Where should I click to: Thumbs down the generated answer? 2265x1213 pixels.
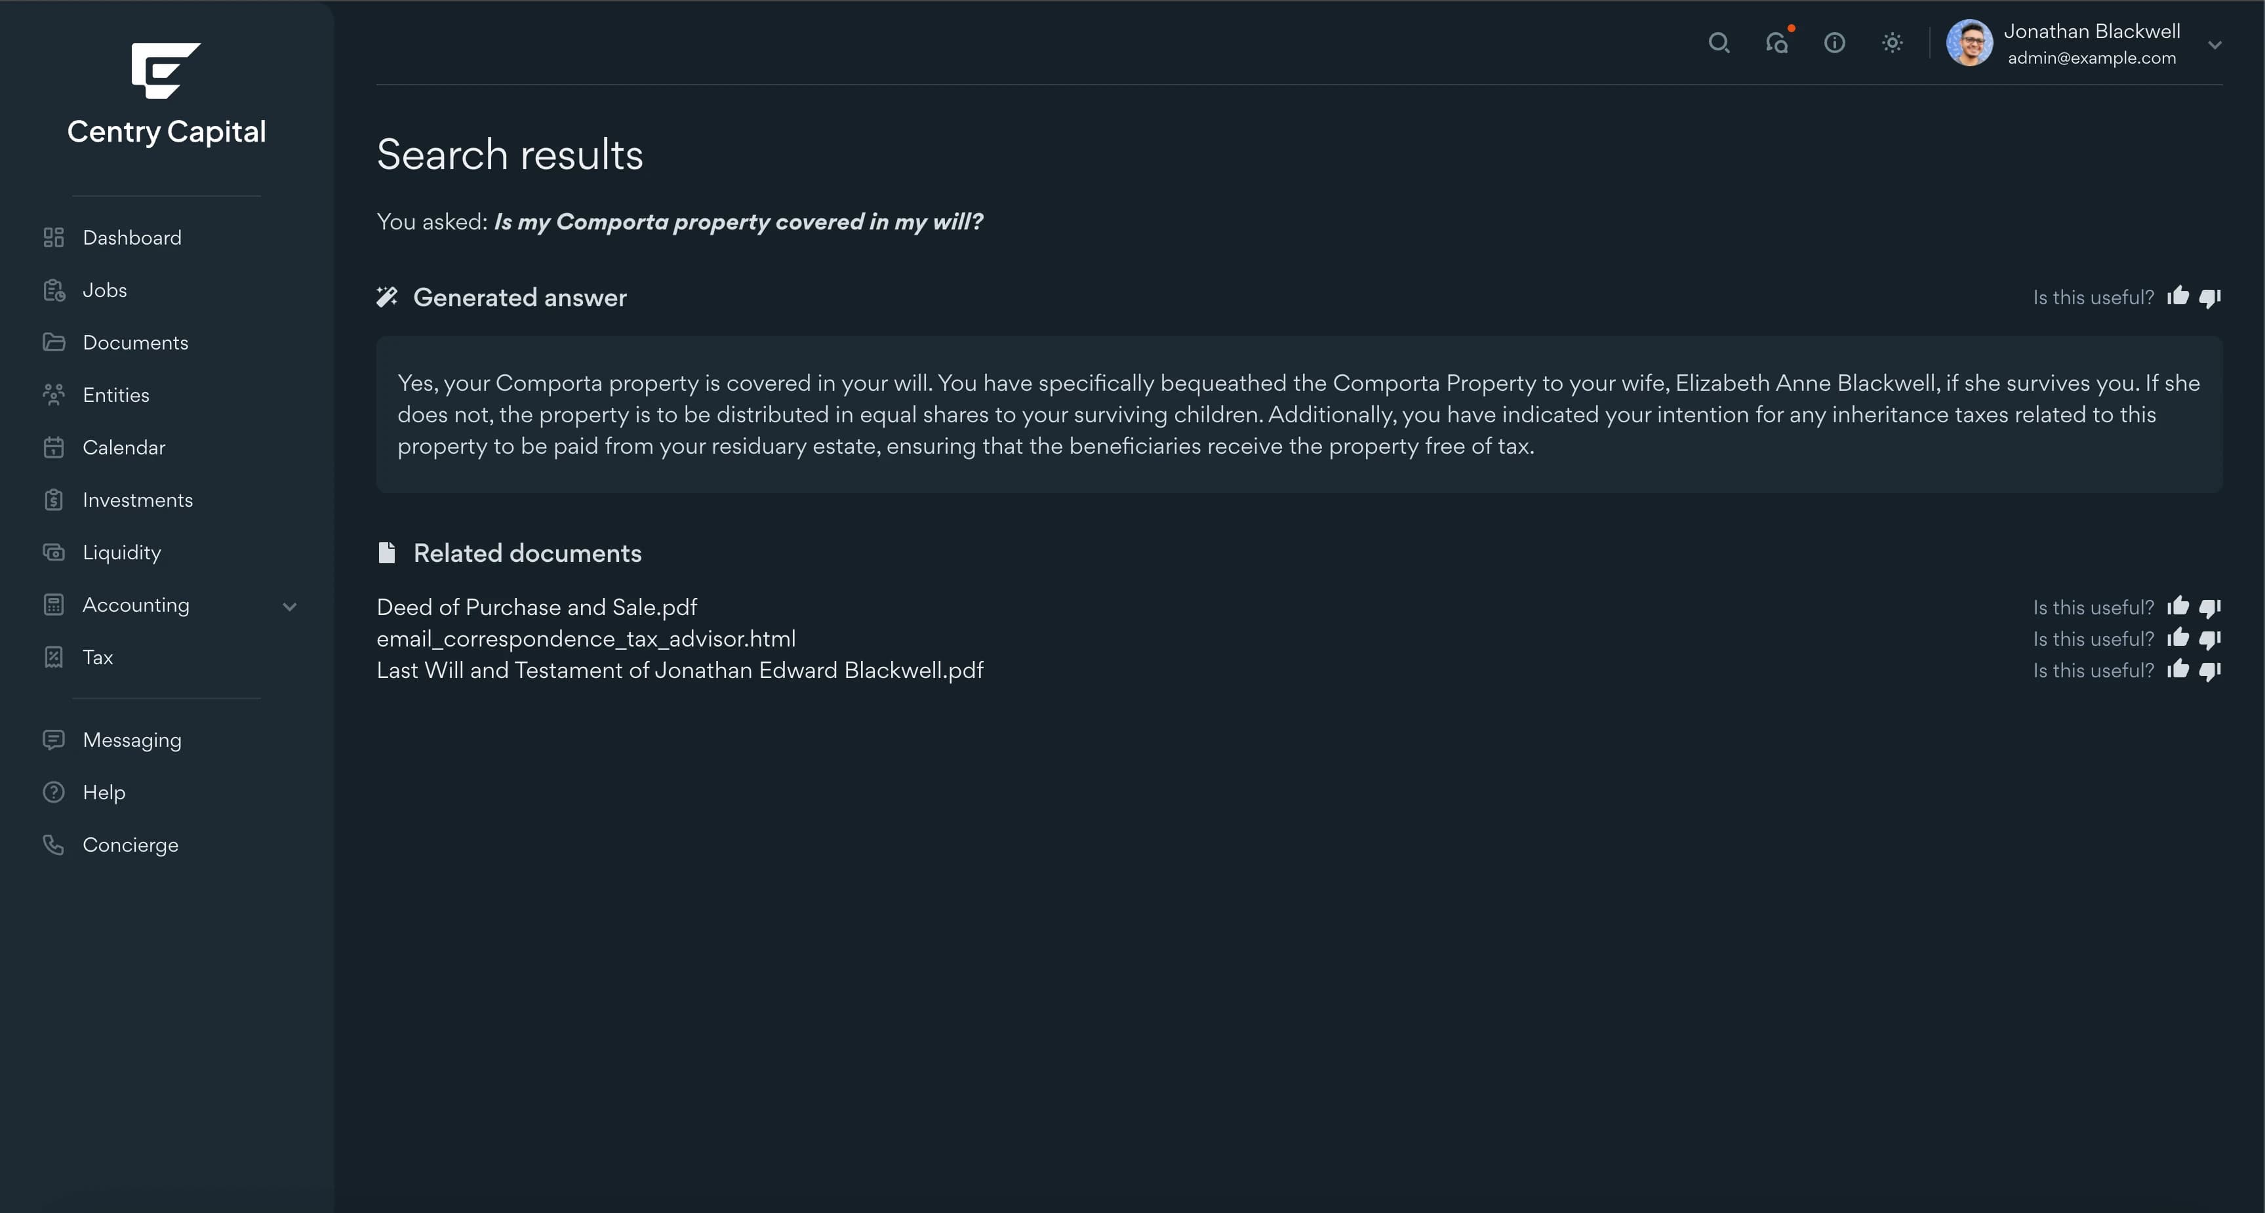(2211, 298)
